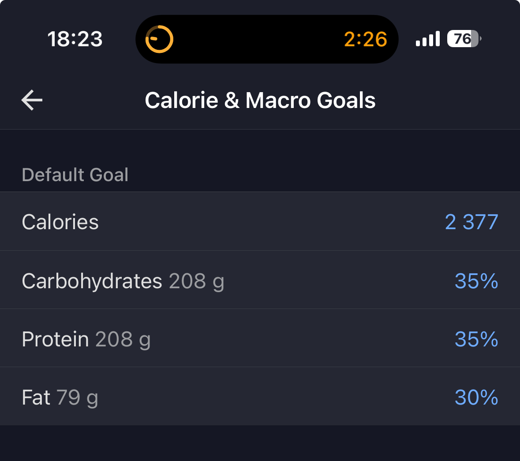This screenshot has width=520, height=461.
Task: Tap the 2:26 timer countdown
Action: tap(366, 39)
